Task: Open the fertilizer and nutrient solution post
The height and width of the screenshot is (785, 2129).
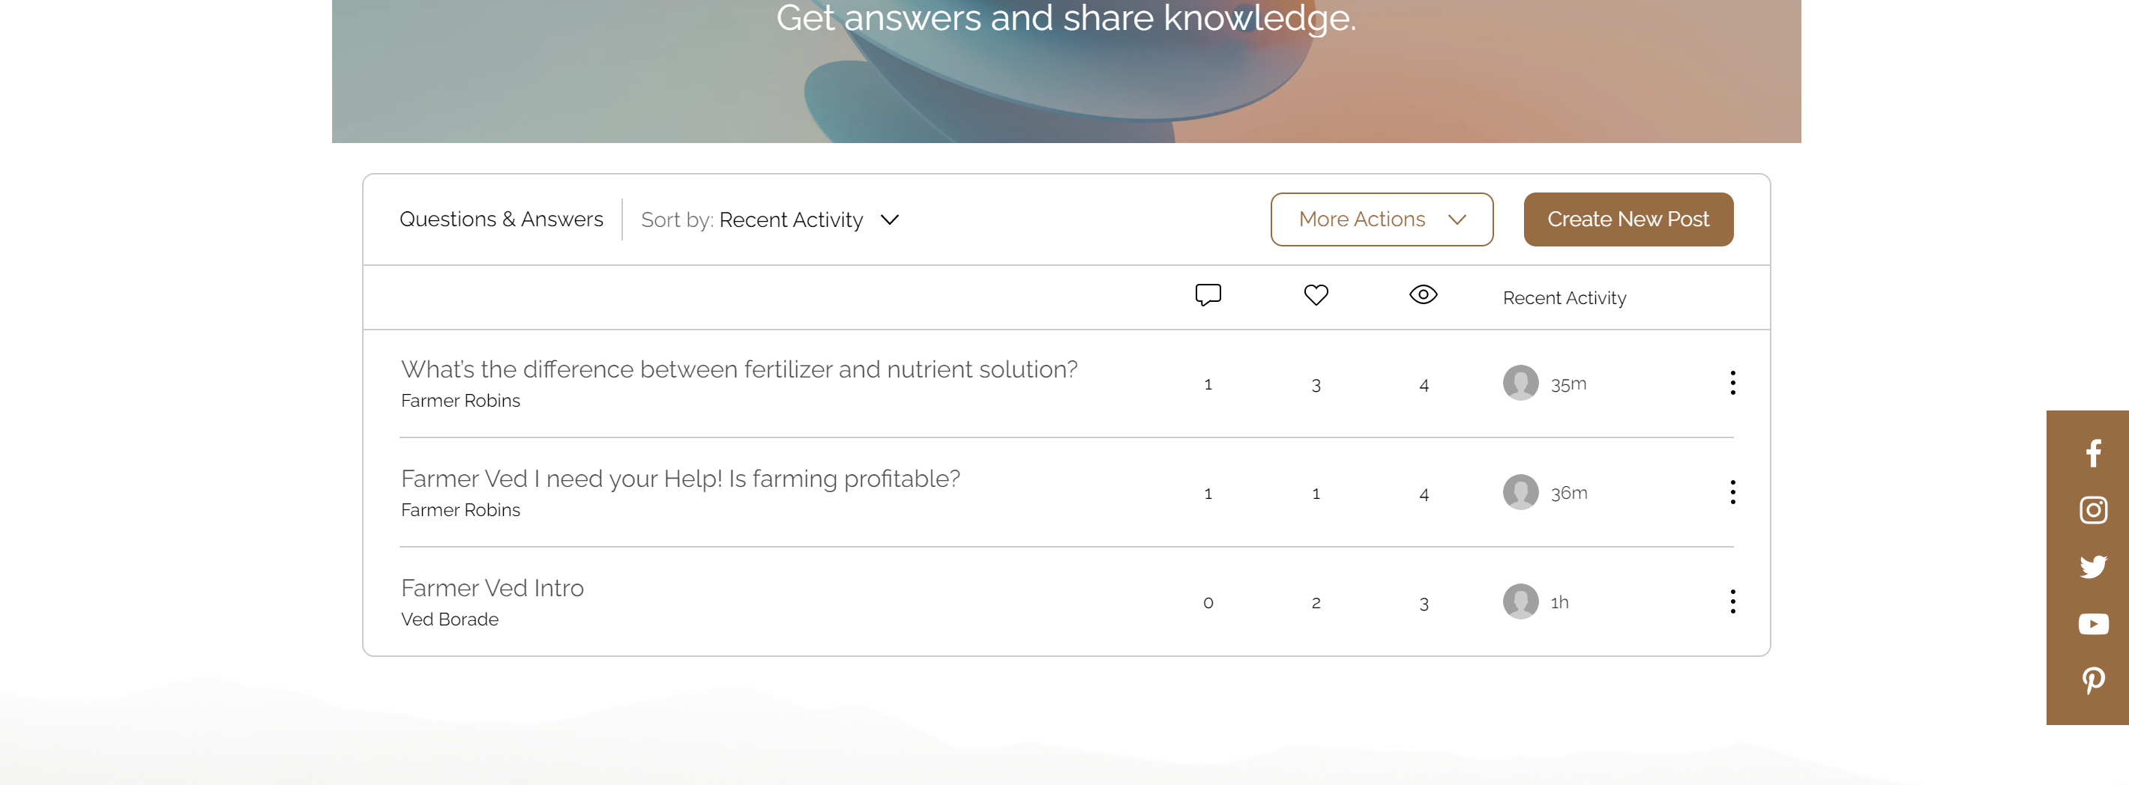Action: point(739,370)
